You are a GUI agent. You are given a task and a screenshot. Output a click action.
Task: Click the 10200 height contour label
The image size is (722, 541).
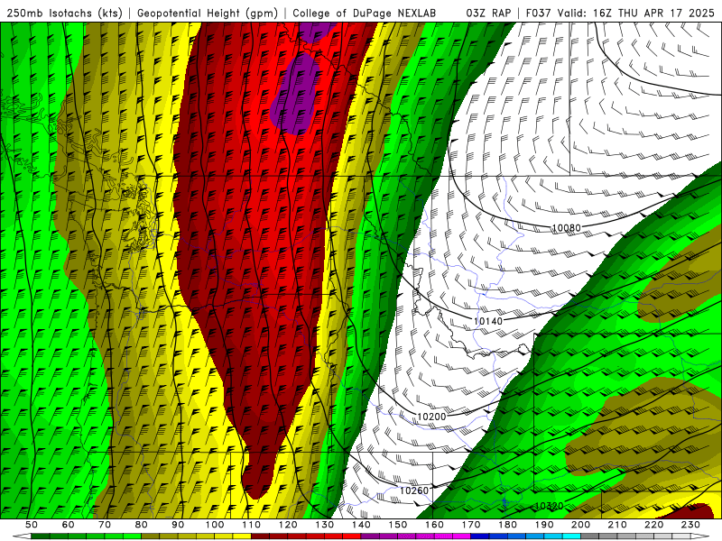[x=431, y=417]
